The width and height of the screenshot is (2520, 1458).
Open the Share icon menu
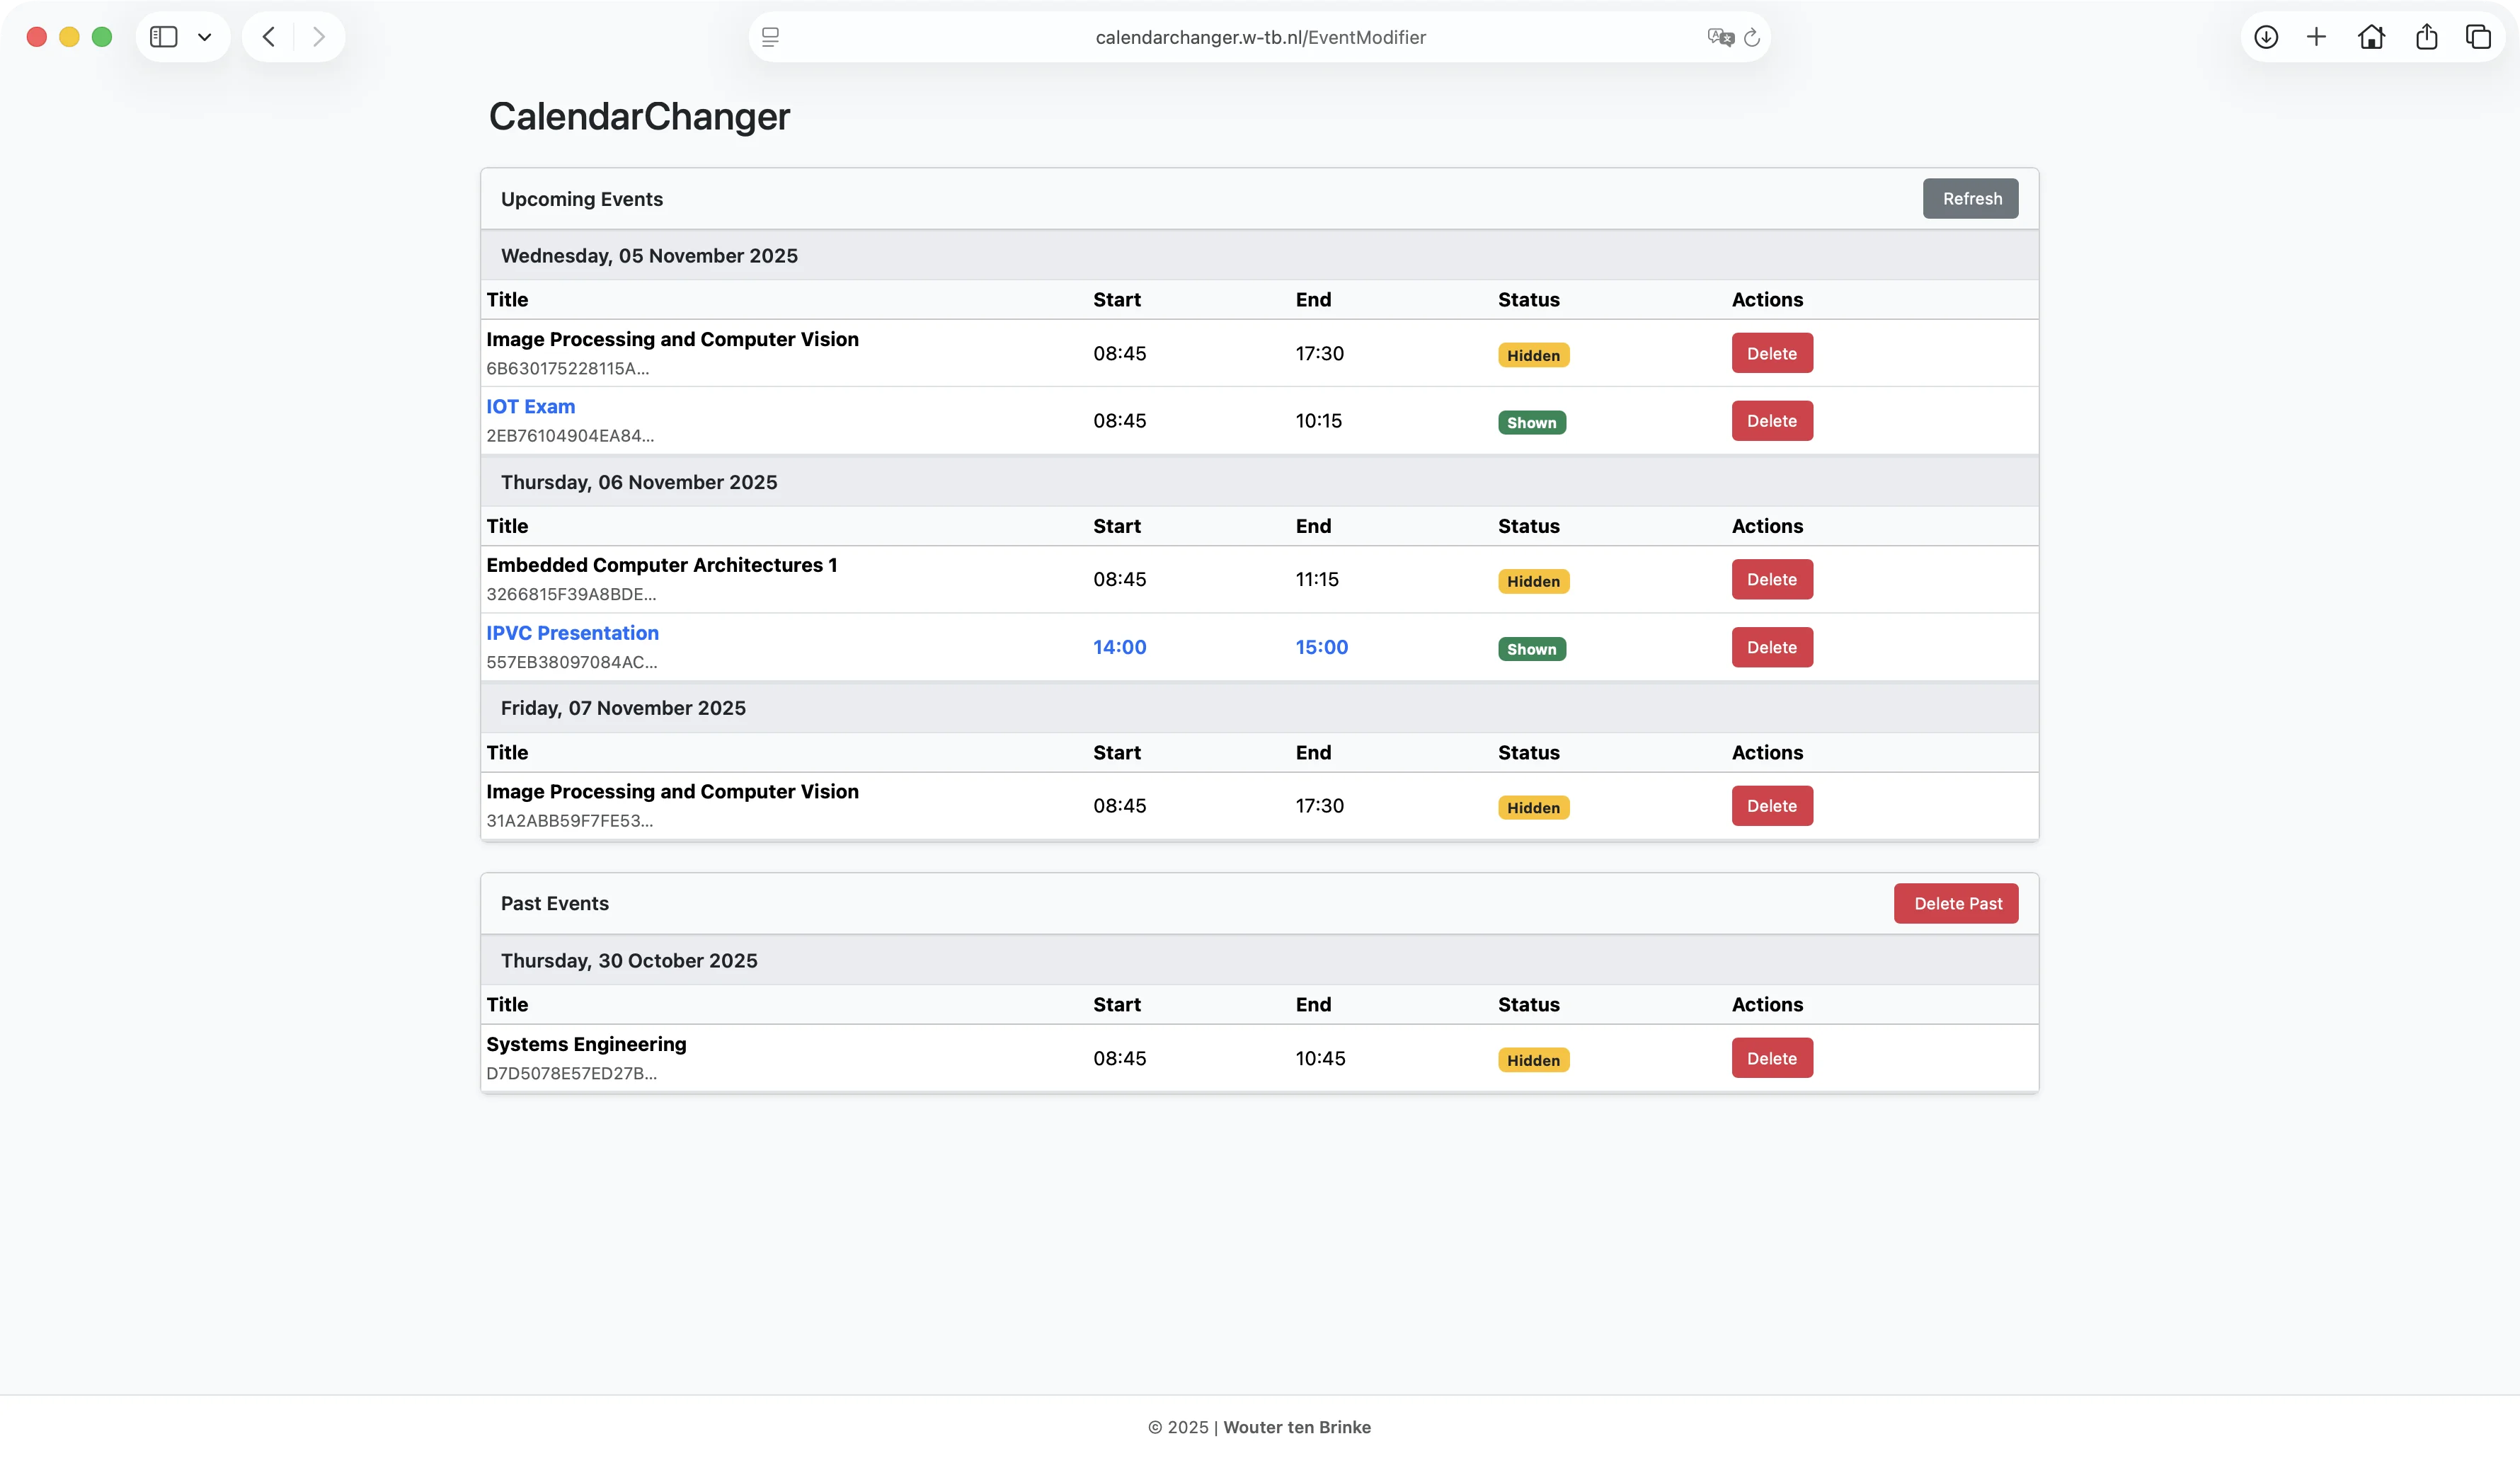[x=2426, y=37]
